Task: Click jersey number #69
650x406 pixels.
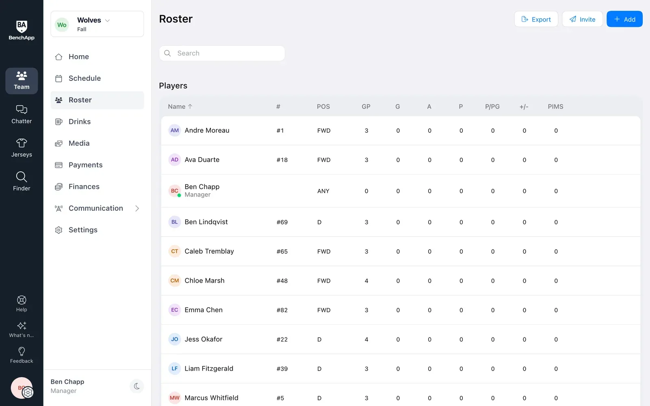Action: (x=282, y=222)
